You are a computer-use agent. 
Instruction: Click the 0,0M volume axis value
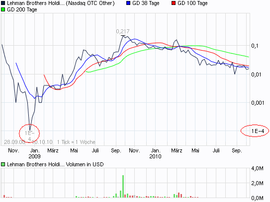pyautogui.click(x=258, y=198)
